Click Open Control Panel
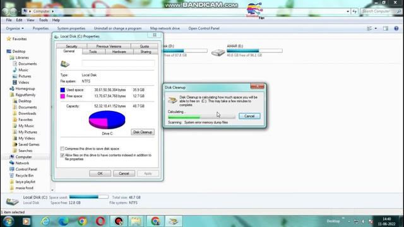The width and height of the screenshot is (404, 227). coord(204,28)
